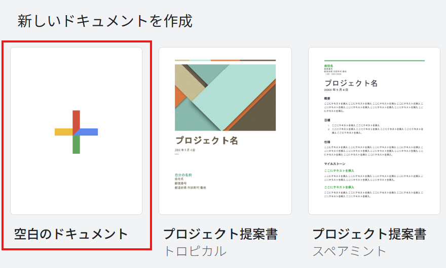
Task: Click the 空白のドキュメント label
Action: pyautogui.click(x=71, y=234)
